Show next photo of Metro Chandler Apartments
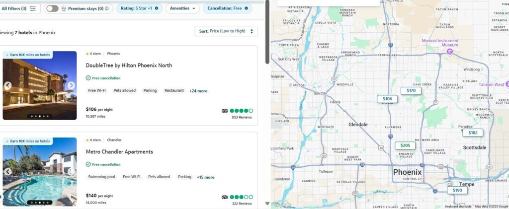 tap(71, 172)
